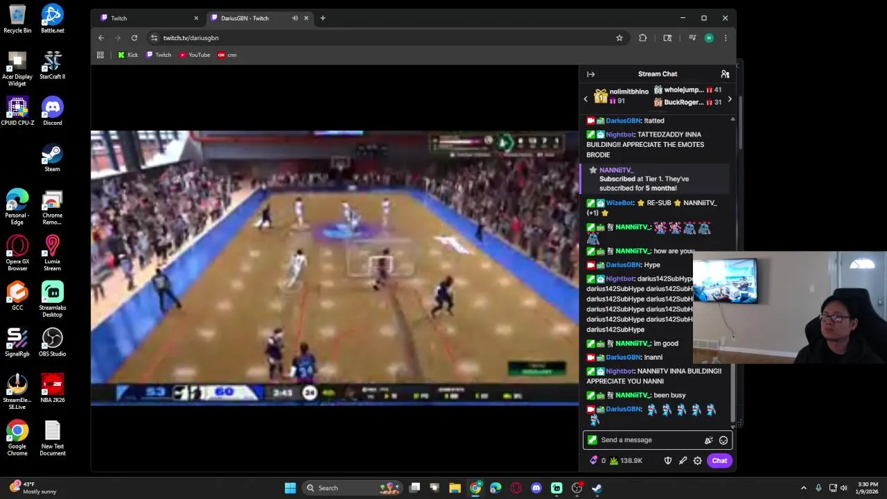
Task: Go back with the browser back arrow
Action: pyautogui.click(x=101, y=38)
